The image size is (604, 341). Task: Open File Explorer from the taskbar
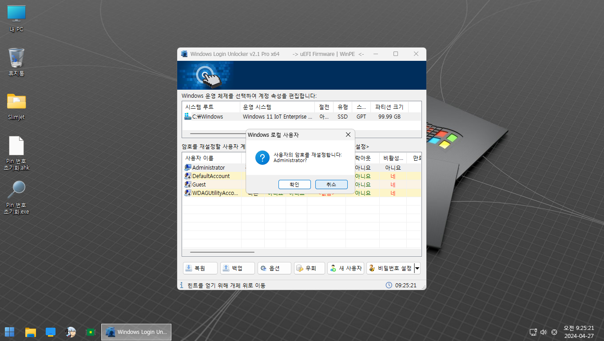30,332
